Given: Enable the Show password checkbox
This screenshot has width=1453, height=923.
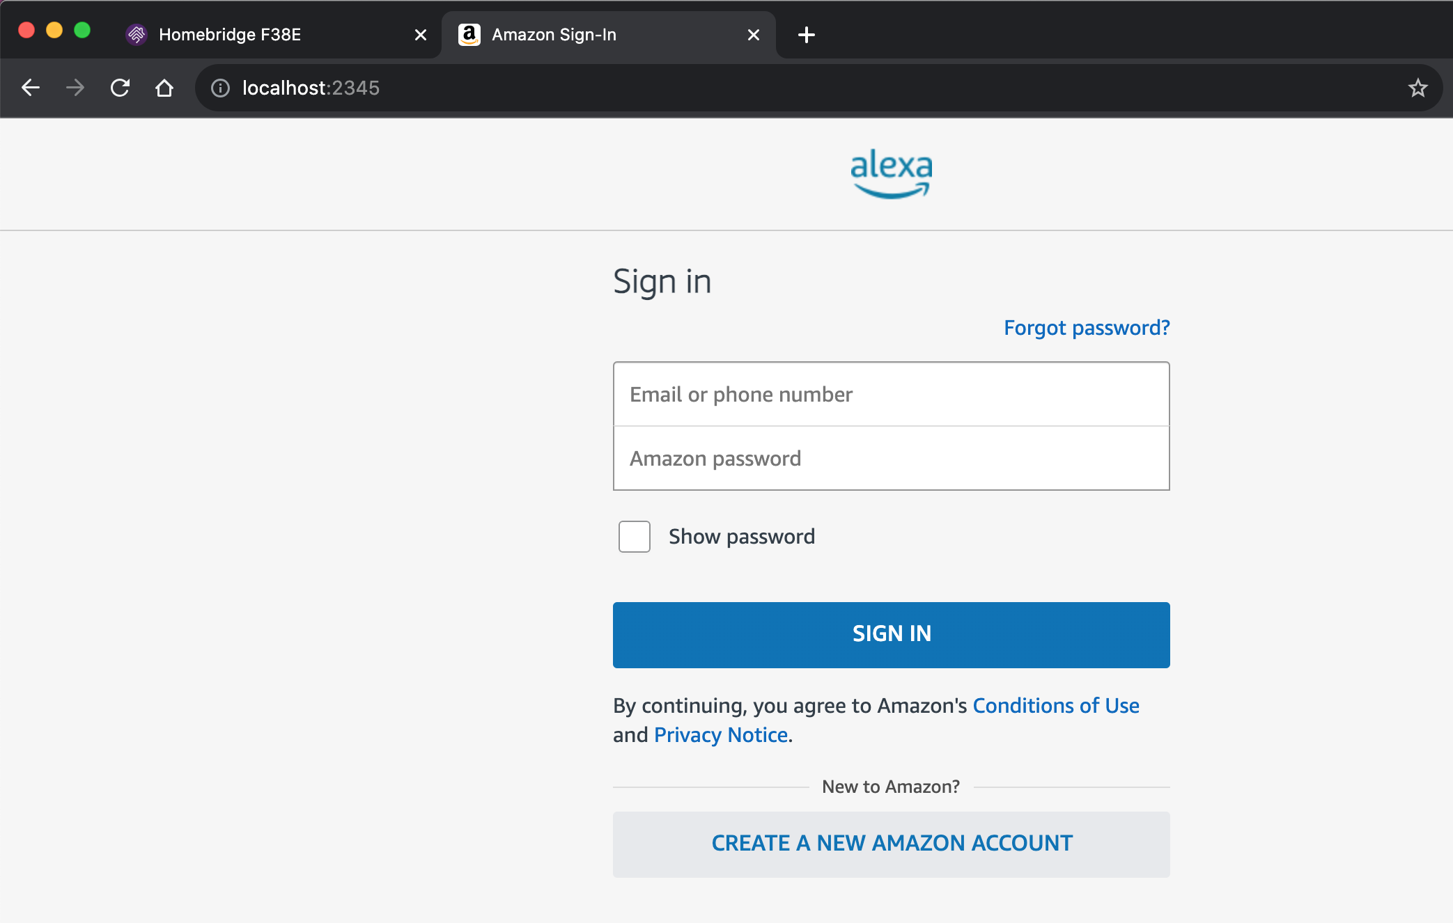Looking at the screenshot, I should [x=634, y=537].
